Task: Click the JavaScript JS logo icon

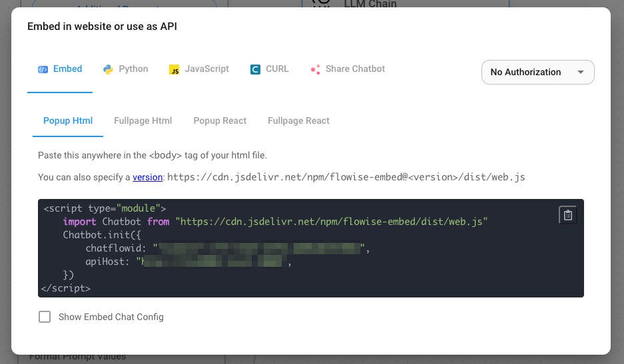Action: coord(174,70)
